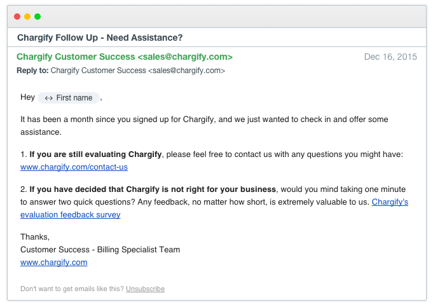Click the Unsubscribe link
Viewport: 433px width, 307px height.
(145, 289)
